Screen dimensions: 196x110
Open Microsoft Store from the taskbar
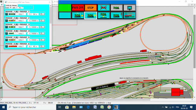pyautogui.click(x=67, y=107)
